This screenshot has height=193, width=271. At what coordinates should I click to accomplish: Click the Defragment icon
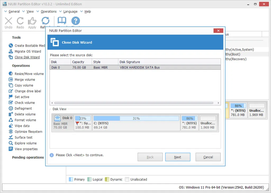[11, 108]
